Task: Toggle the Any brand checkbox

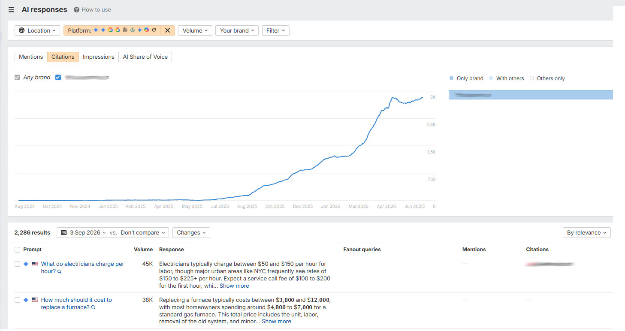Action: [x=17, y=78]
